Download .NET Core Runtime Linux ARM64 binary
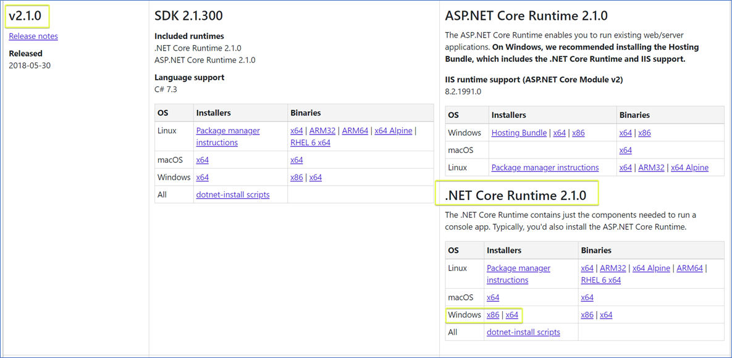 (x=690, y=268)
